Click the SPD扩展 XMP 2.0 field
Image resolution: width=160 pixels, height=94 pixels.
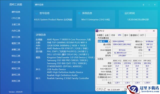149,45
